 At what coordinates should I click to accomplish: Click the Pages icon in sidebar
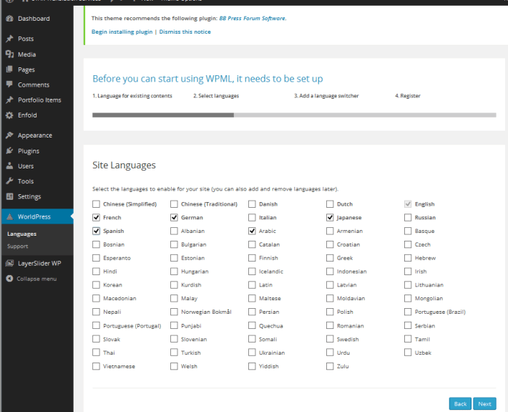tap(10, 69)
